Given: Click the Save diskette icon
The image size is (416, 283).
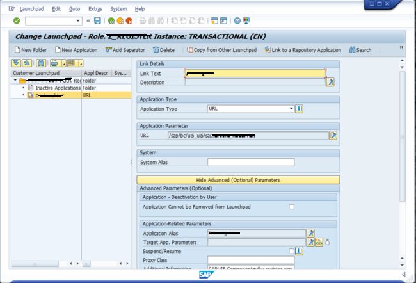Looking at the screenshot, I should tap(98, 20).
